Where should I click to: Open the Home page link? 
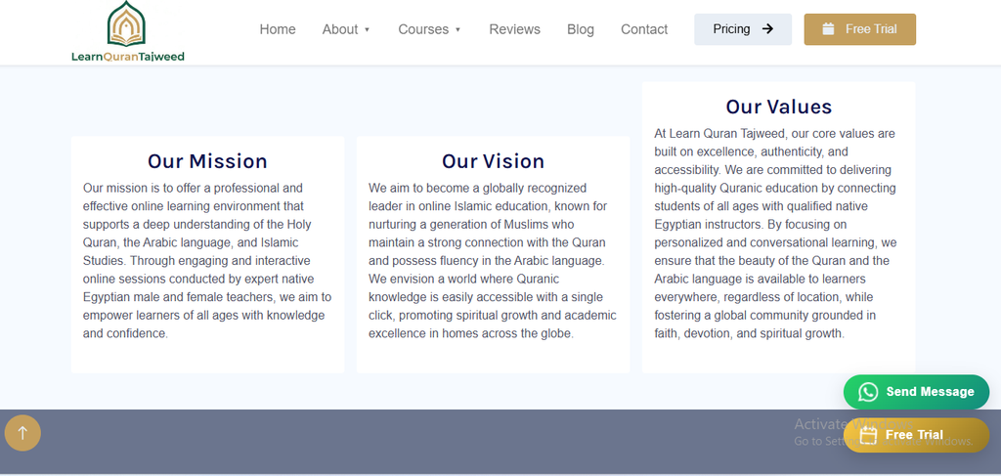277,29
